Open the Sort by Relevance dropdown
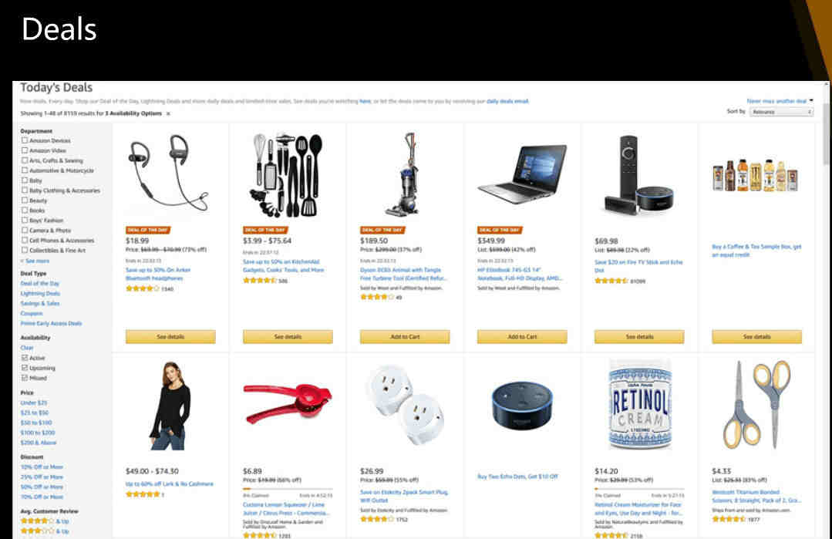The height and width of the screenshot is (539, 832). pyautogui.click(x=781, y=112)
